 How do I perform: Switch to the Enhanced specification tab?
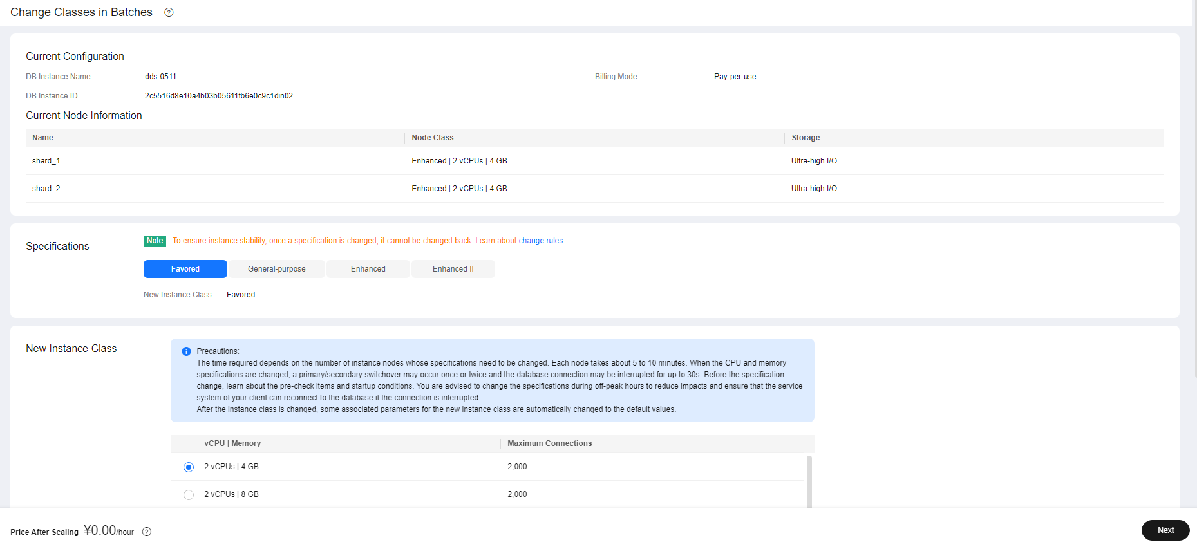point(368,269)
